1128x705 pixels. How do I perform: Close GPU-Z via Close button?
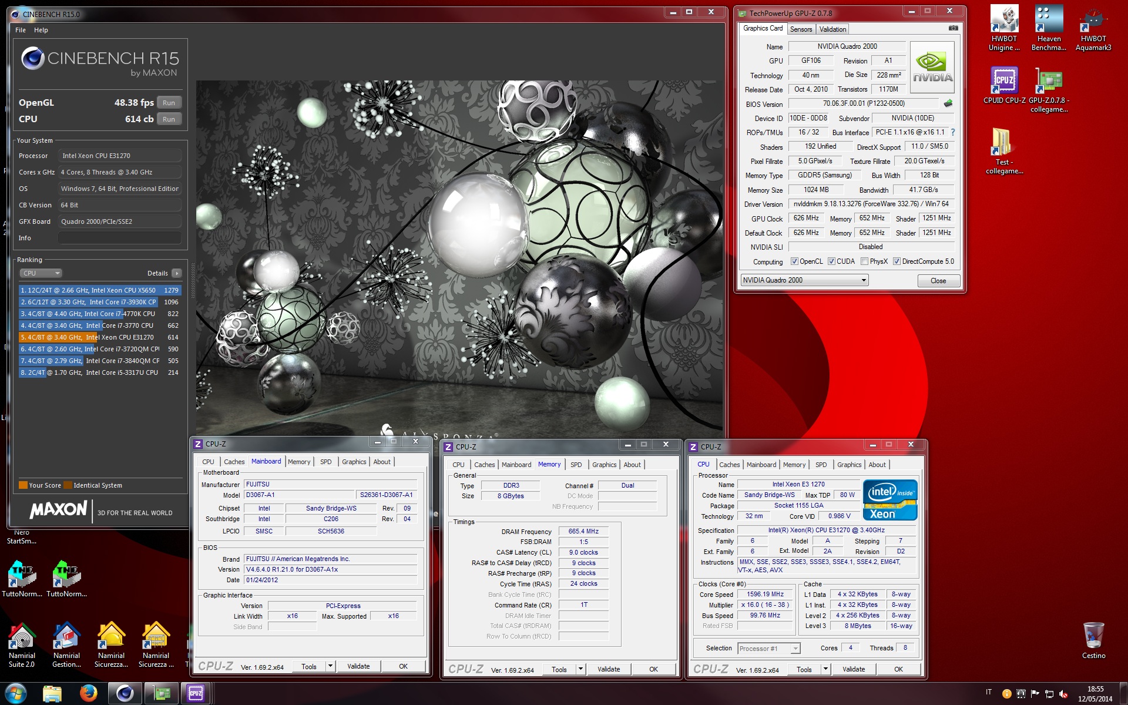[x=938, y=281]
